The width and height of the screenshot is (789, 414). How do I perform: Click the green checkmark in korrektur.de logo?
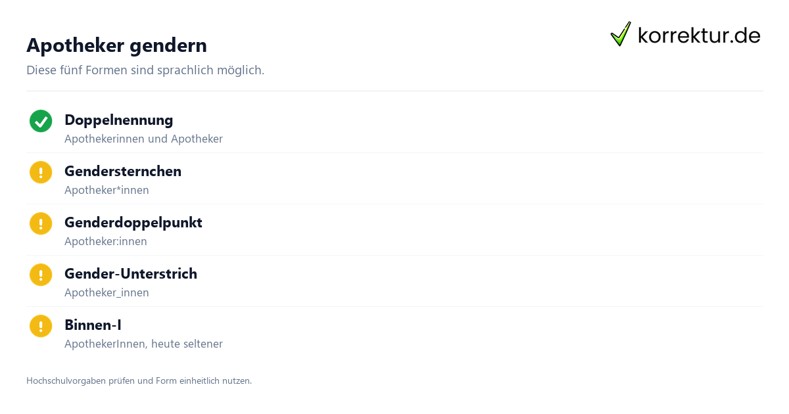coord(621,34)
